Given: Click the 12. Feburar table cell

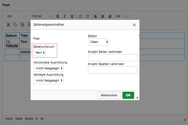Looking at the screenshot, I should pyautogui.click(x=12, y=44).
